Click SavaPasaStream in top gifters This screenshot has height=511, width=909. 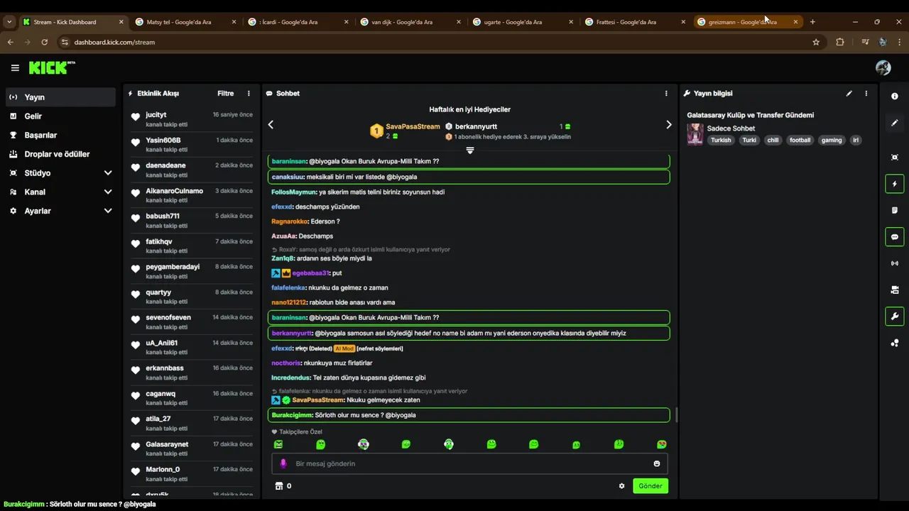click(x=413, y=126)
